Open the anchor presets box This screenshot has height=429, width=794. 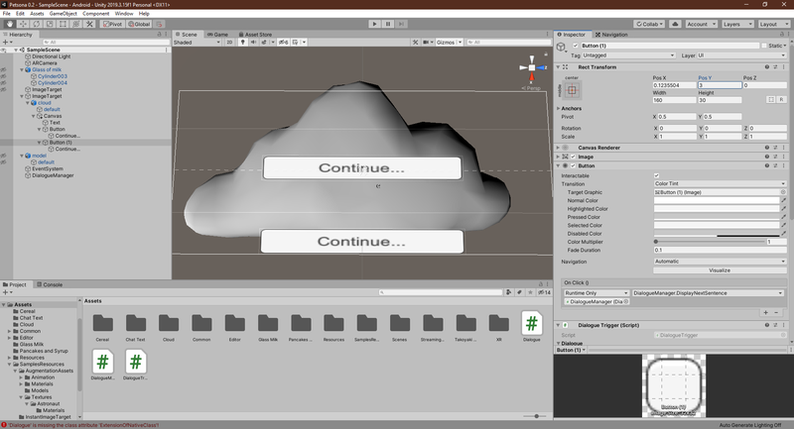pos(573,89)
